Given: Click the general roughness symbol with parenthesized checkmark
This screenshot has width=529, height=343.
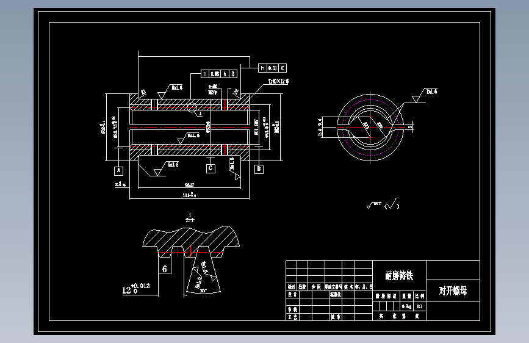Looking at the screenshot, I should click(383, 204).
